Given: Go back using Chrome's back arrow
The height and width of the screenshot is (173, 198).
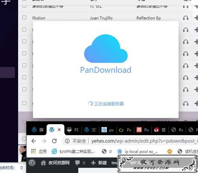Looking at the screenshot, I should click(34, 141).
